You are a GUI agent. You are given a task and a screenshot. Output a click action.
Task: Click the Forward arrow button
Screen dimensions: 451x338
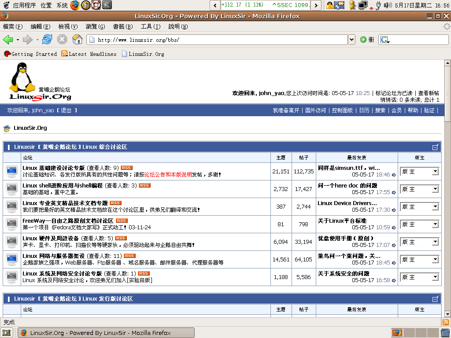pyautogui.click(x=27, y=39)
